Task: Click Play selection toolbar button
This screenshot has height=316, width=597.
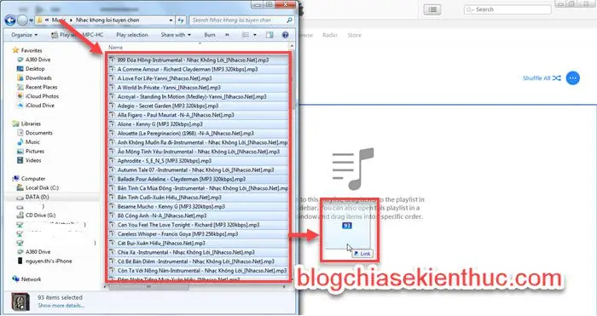Action: pos(131,35)
